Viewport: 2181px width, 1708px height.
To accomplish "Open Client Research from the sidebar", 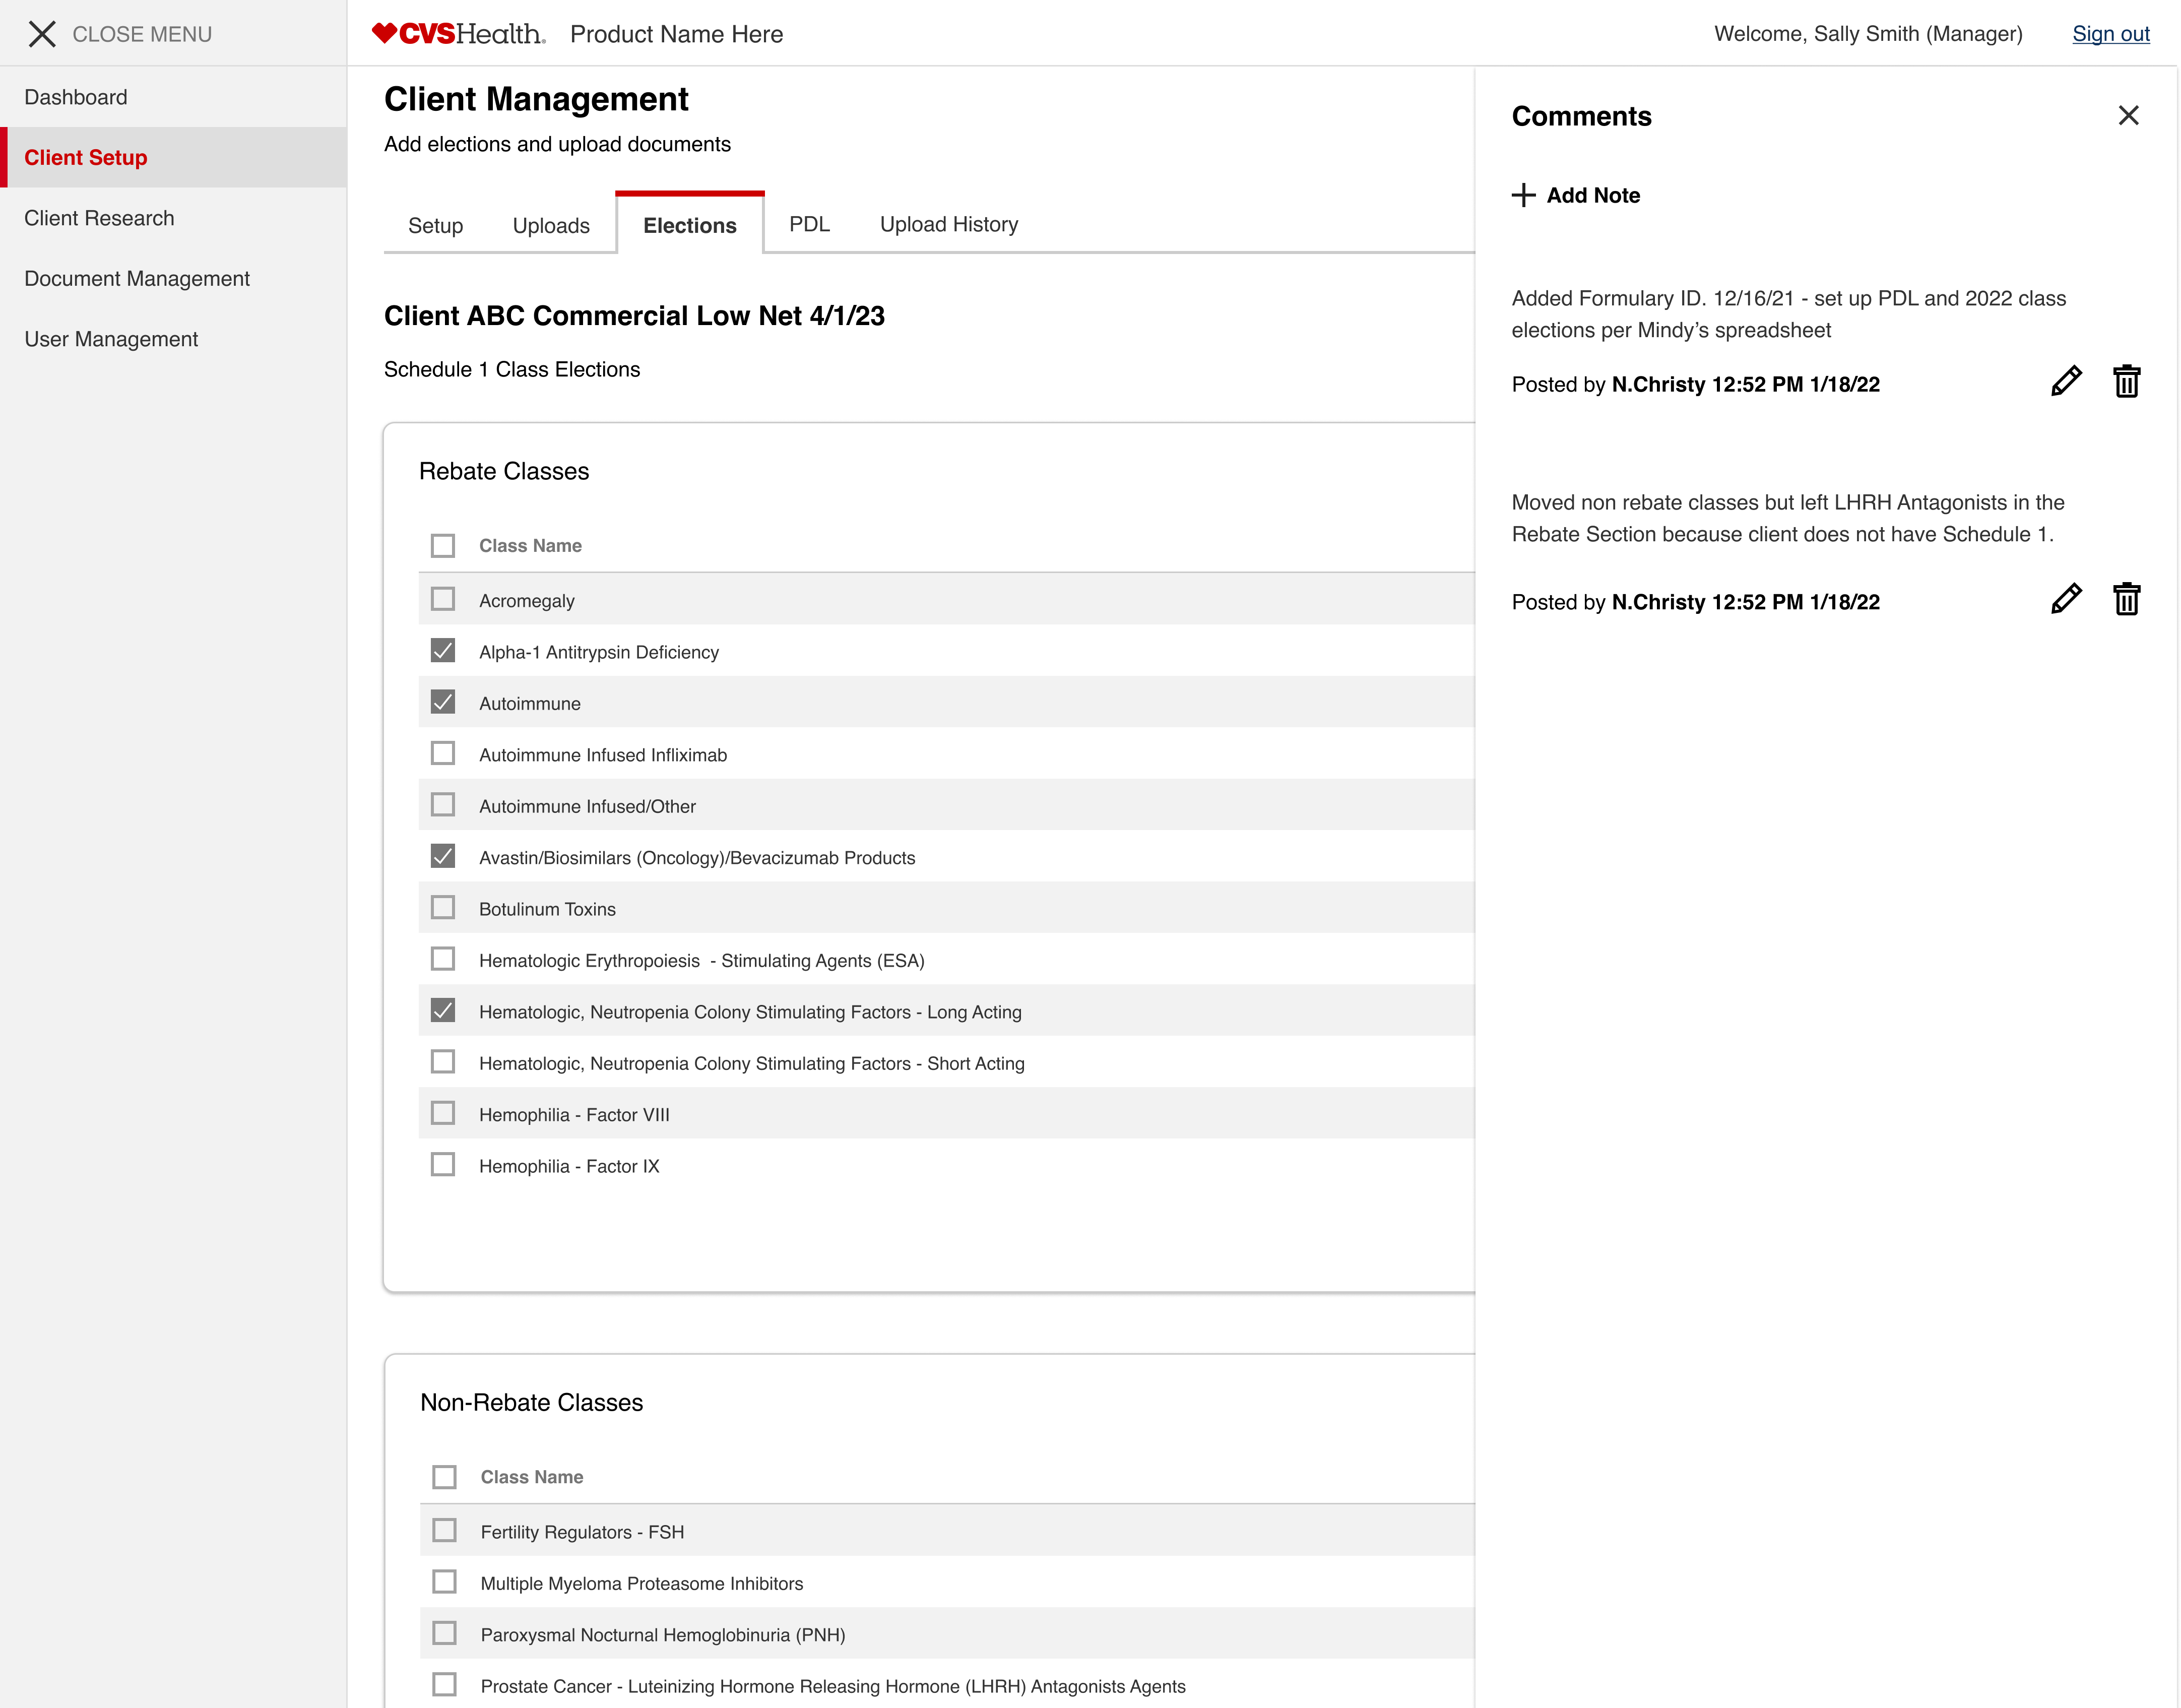I will [x=100, y=217].
